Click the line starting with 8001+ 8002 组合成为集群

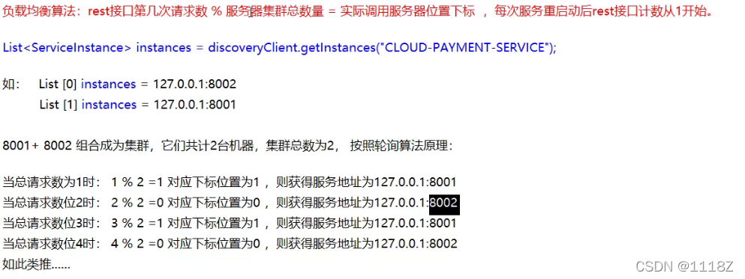[x=228, y=146]
